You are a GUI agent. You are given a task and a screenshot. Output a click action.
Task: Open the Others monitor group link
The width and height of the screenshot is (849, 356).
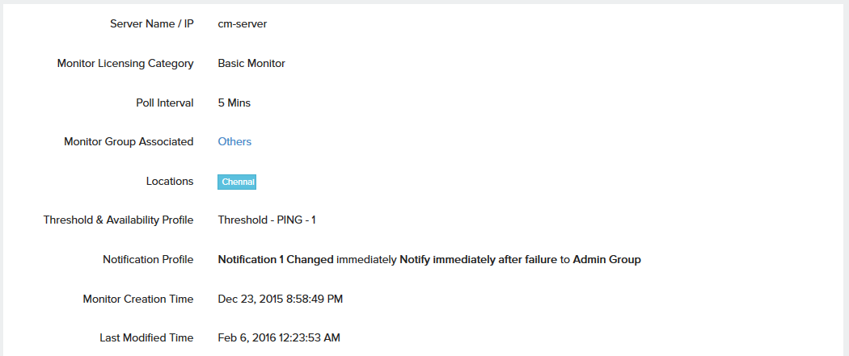(234, 142)
